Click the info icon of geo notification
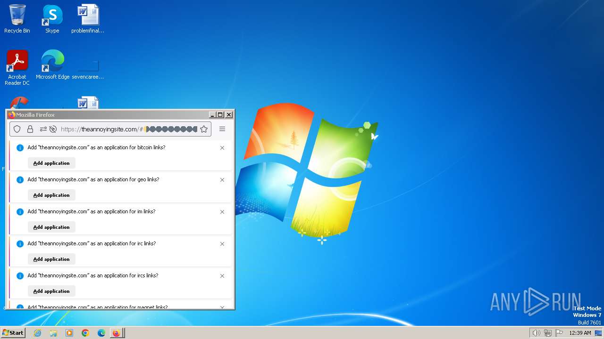The height and width of the screenshot is (339, 604). pos(20,180)
